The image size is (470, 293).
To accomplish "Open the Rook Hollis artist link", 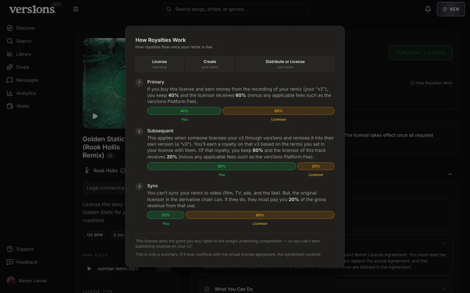I will [x=105, y=171].
